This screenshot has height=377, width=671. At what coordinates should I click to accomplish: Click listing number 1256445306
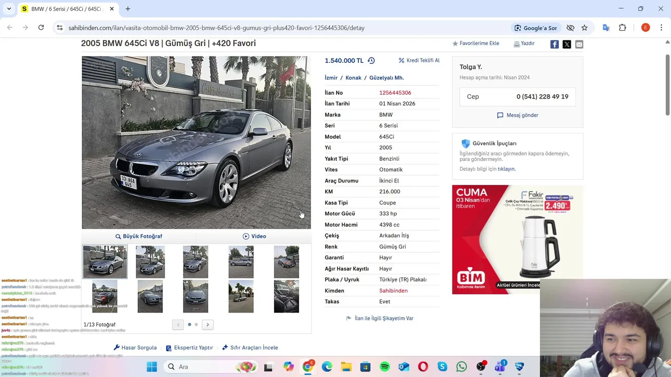pos(395,93)
